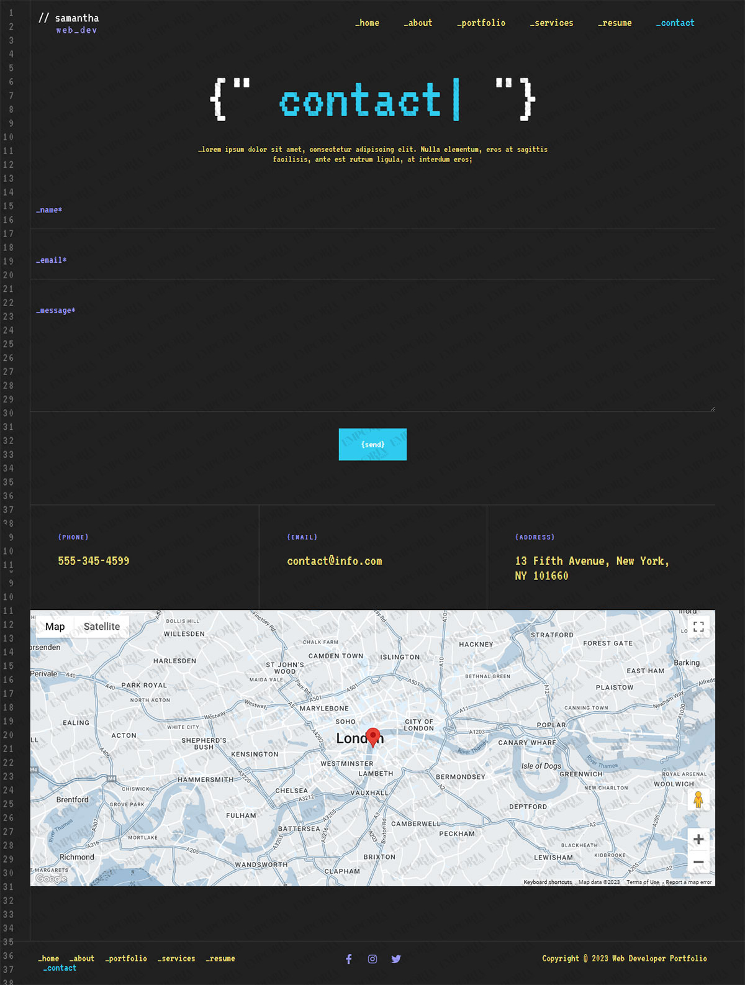The width and height of the screenshot is (745, 985).
Task: Open the Instagram icon link
Action: pyautogui.click(x=372, y=959)
